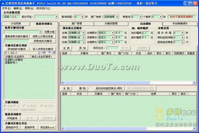Click the 结束查询 button
This screenshot has height=133, width=199.
click(47, 118)
